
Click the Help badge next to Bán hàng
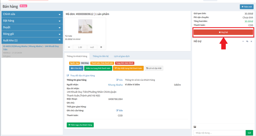23,6
